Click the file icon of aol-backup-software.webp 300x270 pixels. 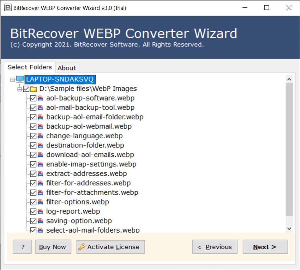[41, 98]
